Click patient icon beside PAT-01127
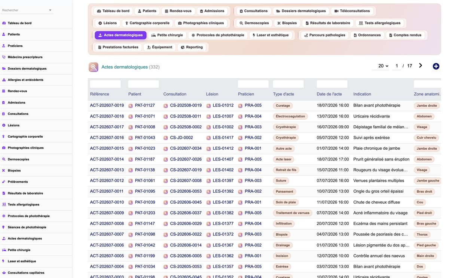The width and height of the screenshot is (449, 278). tap(131, 106)
